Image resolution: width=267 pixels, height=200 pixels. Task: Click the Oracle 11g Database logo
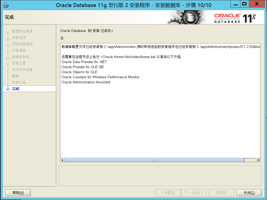pyautogui.click(x=235, y=18)
